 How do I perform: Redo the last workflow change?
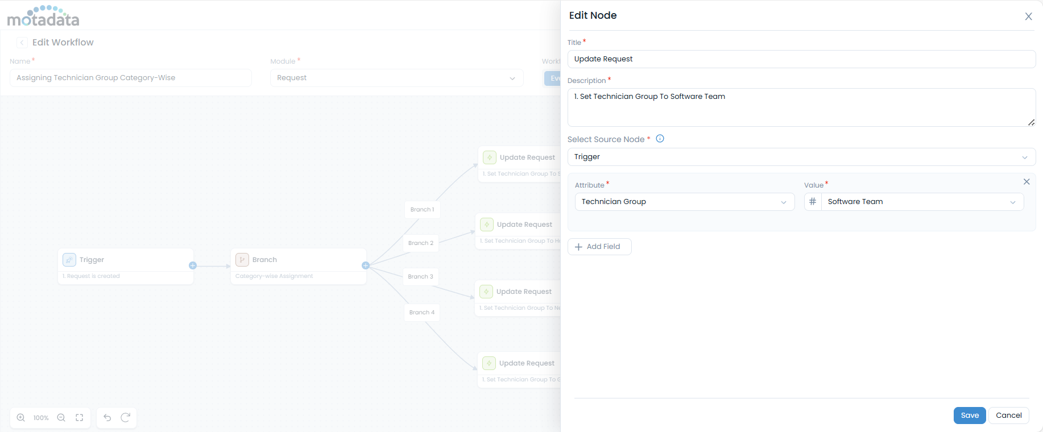(x=126, y=418)
